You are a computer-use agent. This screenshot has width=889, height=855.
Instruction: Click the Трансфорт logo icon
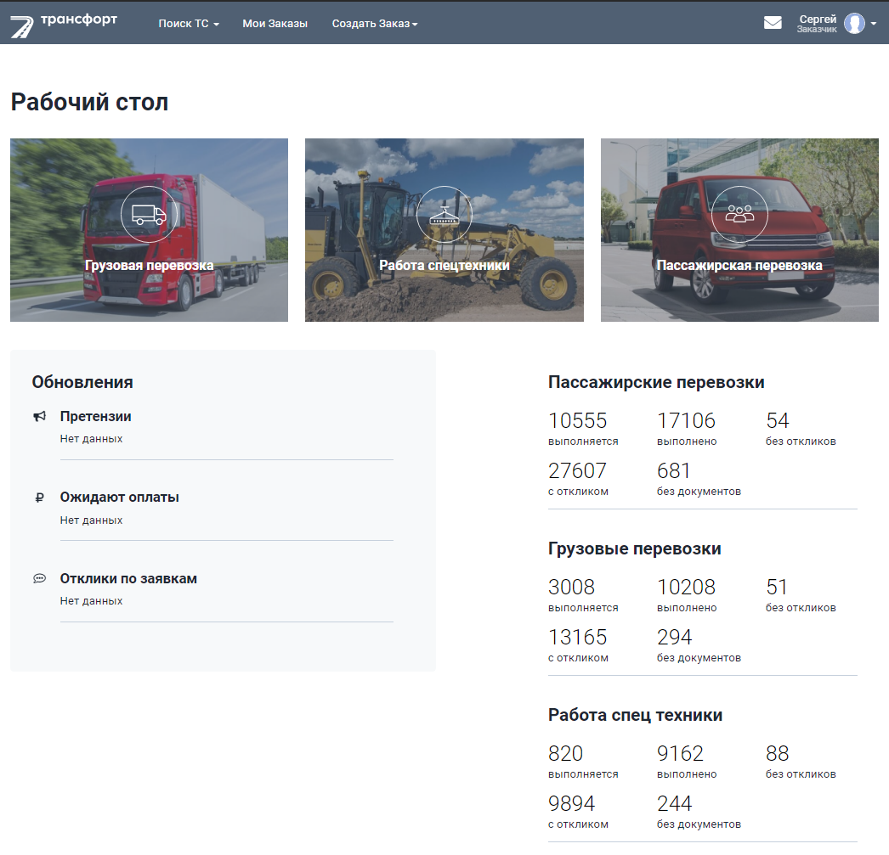point(22,26)
